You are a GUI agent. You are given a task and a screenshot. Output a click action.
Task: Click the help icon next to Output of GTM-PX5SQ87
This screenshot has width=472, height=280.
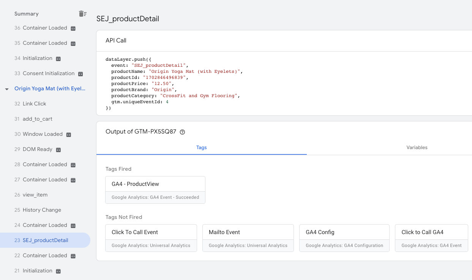(x=182, y=132)
